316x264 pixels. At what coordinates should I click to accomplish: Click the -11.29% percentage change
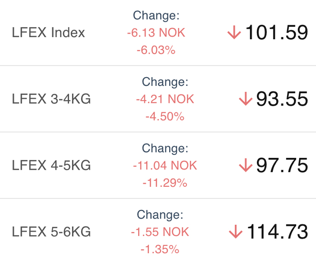pyautogui.click(x=165, y=183)
